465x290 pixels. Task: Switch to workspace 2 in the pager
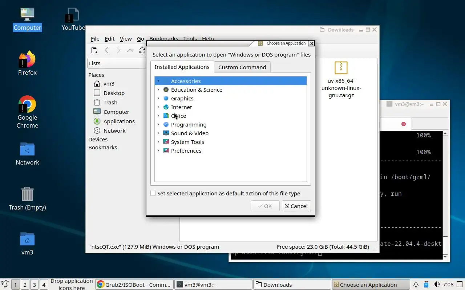point(25,285)
